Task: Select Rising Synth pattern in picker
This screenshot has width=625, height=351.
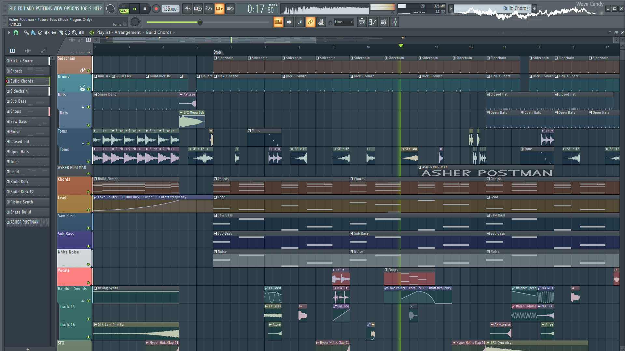Action: 28,202
